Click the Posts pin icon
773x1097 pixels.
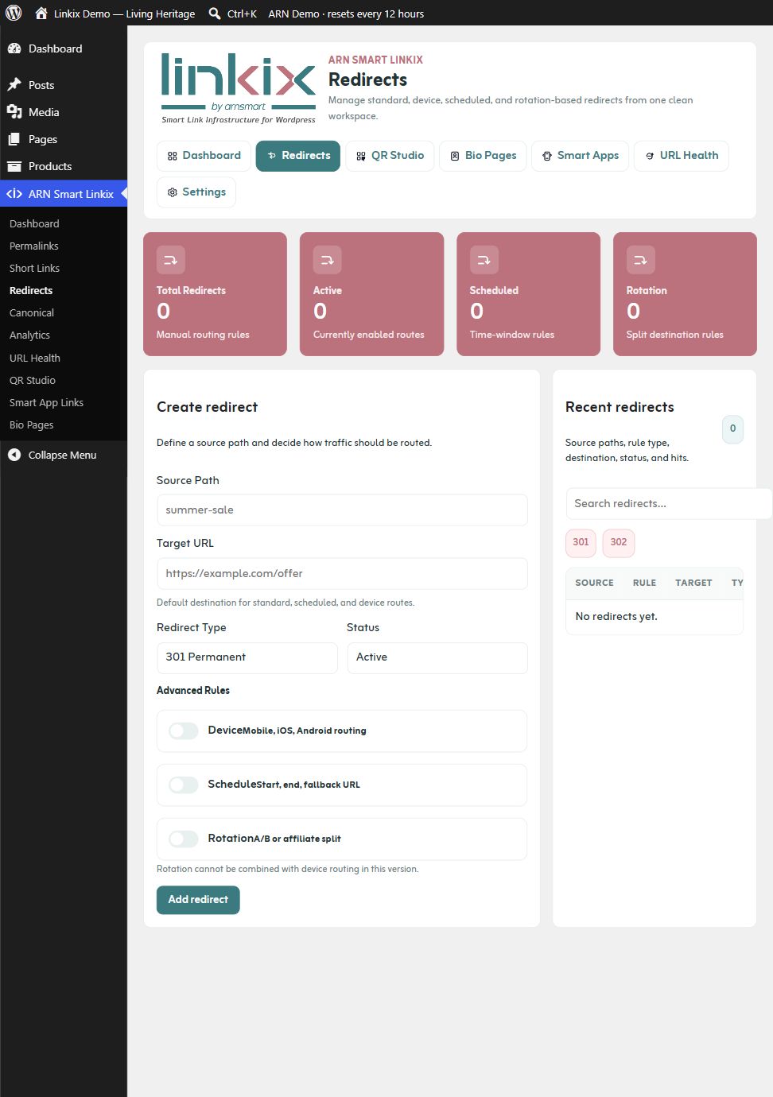[x=14, y=85]
